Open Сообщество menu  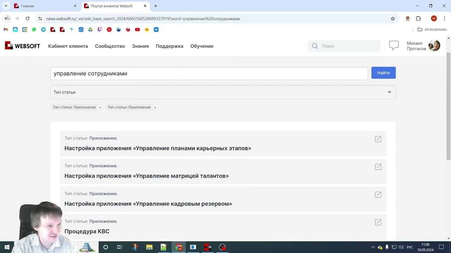click(x=110, y=46)
